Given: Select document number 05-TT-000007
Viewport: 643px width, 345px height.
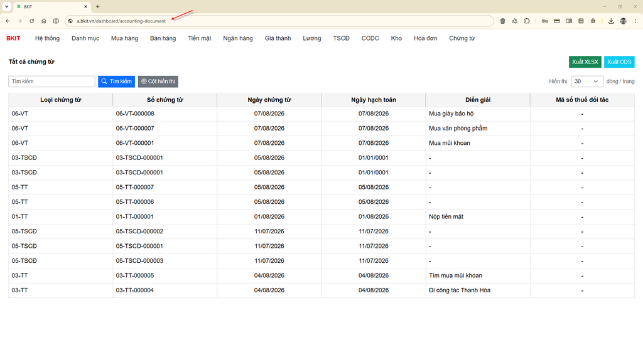Looking at the screenshot, I should 135,188.
